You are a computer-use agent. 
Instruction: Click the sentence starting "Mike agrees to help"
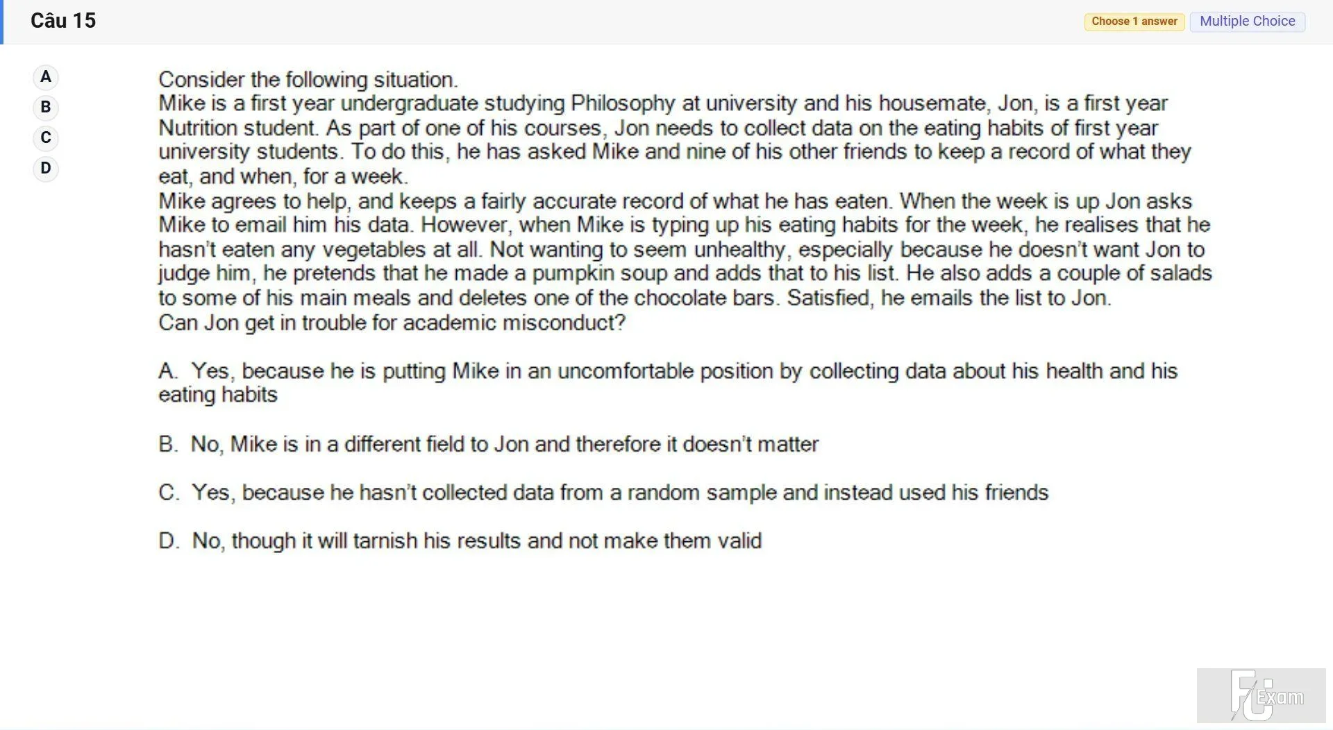pyautogui.click(x=526, y=201)
